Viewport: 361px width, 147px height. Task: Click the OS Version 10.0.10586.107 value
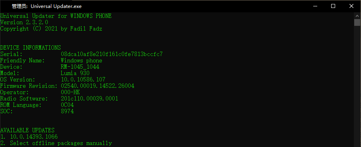tap(83, 80)
